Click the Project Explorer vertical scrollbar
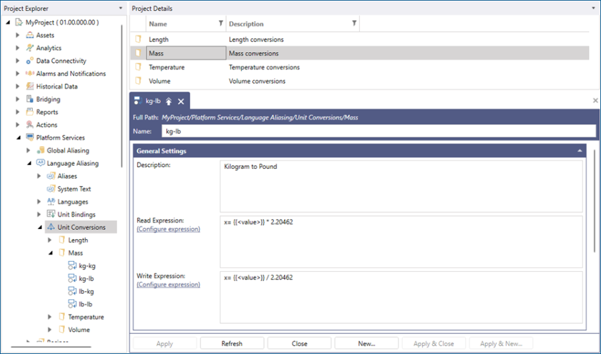Screen dimensions: 601x354 122,96
